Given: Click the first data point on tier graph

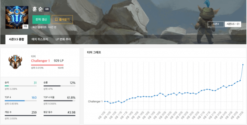Looking at the screenshot, I should tap(105, 102).
